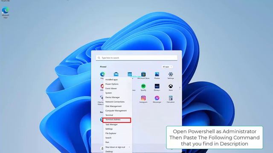The image size is (273, 153).
Task: Open pinned Messenger app
Action: pyautogui.click(x=157, y=99)
